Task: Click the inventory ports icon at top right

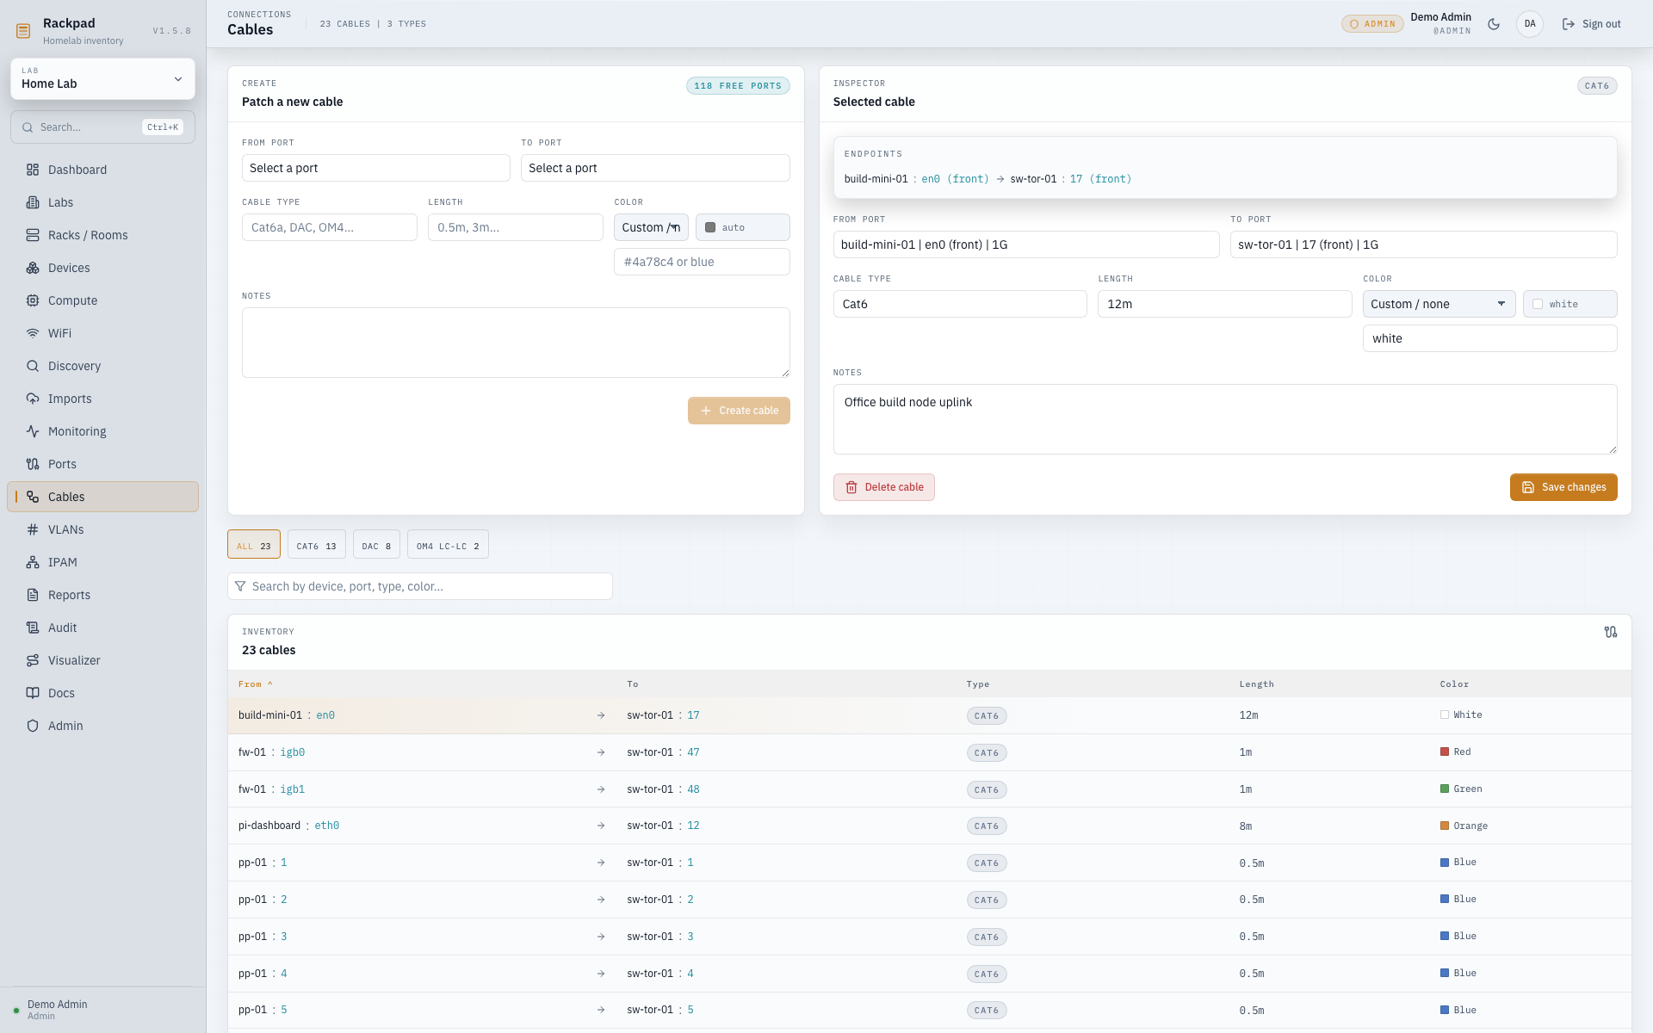Action: tap(1611, 632)
